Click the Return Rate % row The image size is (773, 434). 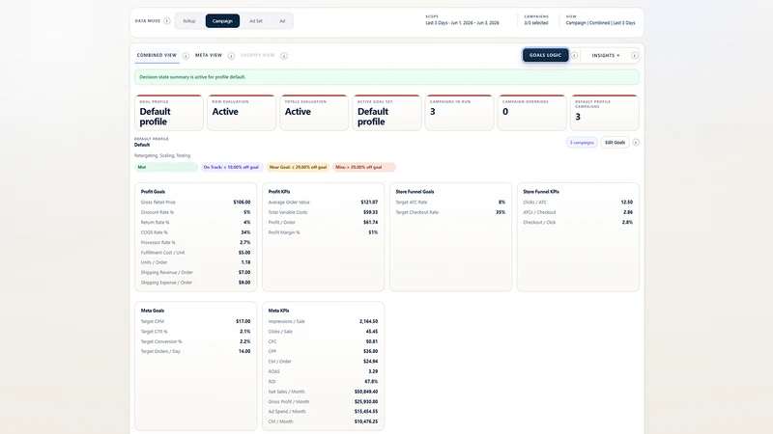tap(195, 223)
